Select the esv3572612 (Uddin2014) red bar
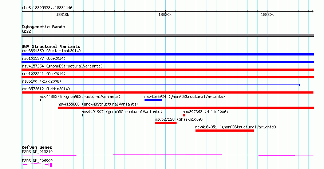The height and width of the screenshot is (169, 324). pyautogui.click(x=167, y=92)
